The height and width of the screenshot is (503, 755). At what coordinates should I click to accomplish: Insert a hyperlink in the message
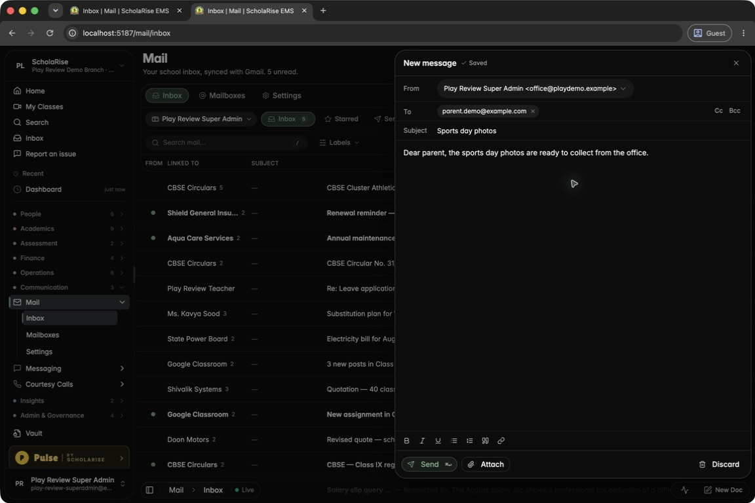click(x=501, y=440)
